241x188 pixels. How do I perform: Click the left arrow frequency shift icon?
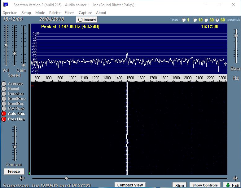(x=22, y=178)
